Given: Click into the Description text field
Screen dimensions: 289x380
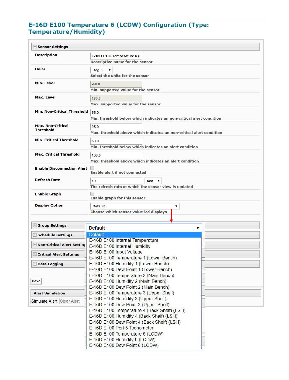Looking at the screenshot, I should pyautogui.click(x=116, y=56).
